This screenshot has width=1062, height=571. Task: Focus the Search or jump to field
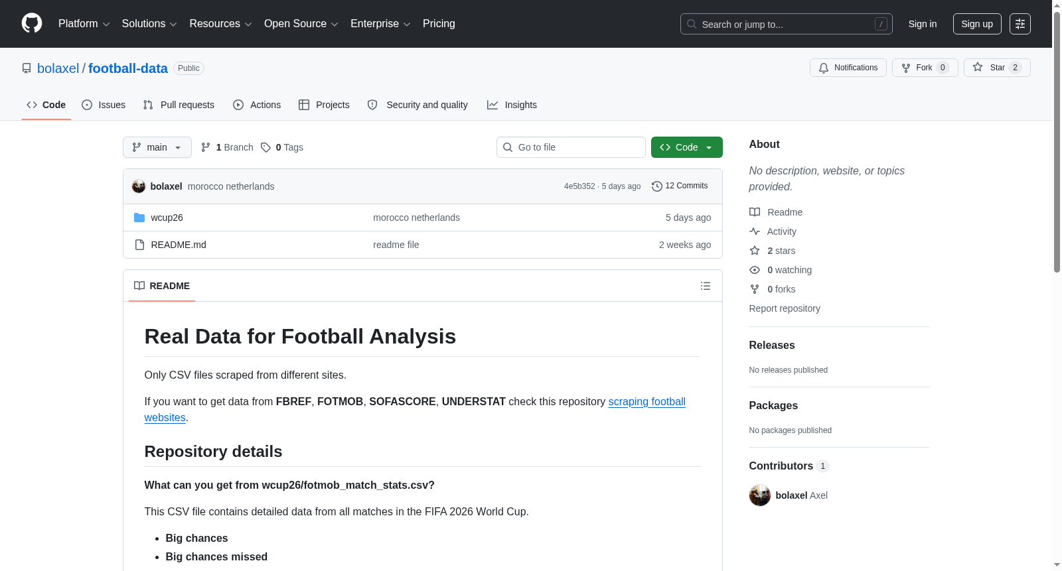(786, 24)
